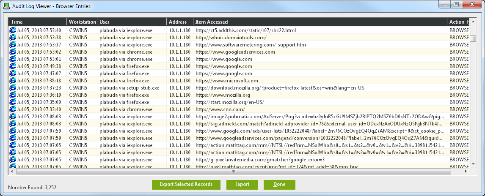This screenshot has height=196, width=485.
Task: Sort by the Time column header
Action: coord(37,22)
